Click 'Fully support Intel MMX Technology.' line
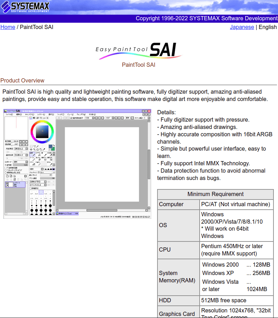The image size is (278, 318). 203,163
